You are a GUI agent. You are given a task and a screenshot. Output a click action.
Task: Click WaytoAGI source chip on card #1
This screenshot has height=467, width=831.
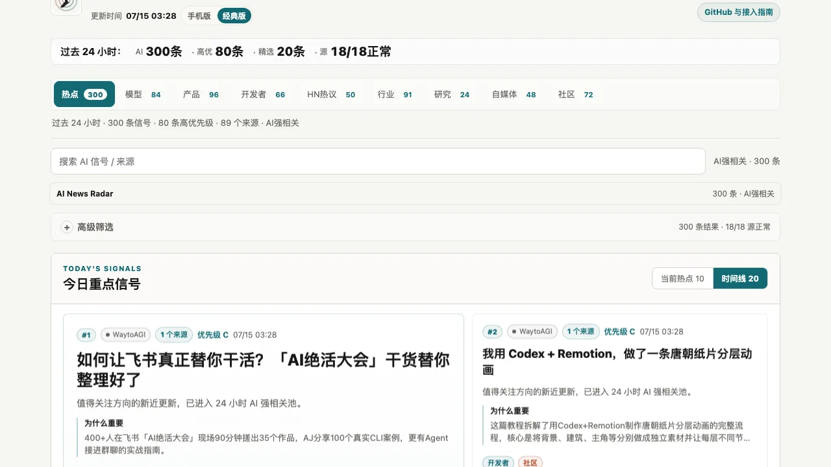125,335
